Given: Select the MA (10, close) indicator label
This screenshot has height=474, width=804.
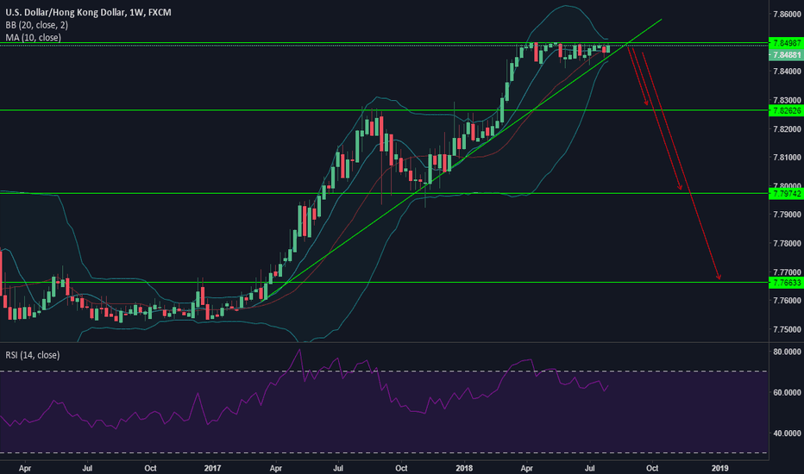Looking at the screenshot, I should tap(34, 37).
